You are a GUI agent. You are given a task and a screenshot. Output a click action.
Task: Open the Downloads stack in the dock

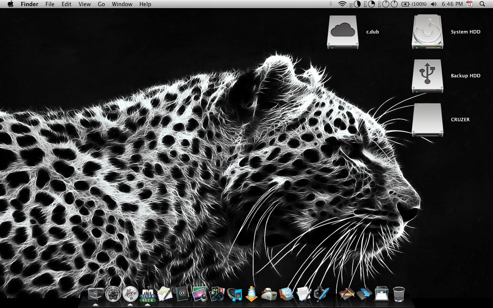pos(364,294)
